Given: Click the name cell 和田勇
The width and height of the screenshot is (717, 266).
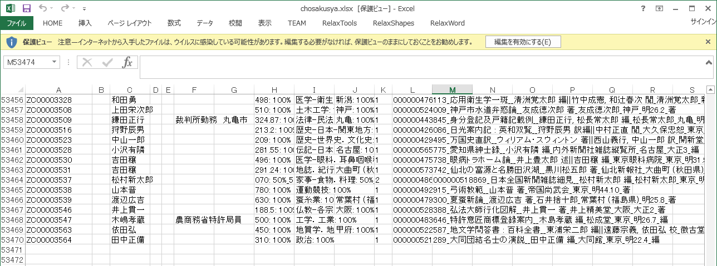Looking at the screenshot, I should pyautogui.click(x=130, y=99).
